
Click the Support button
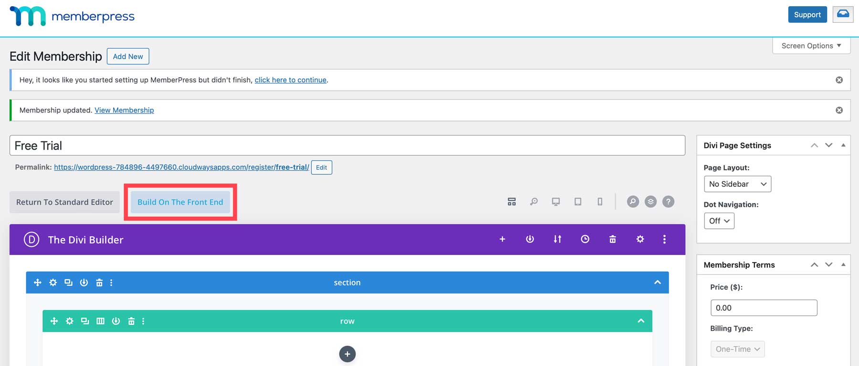[x=807, y=14]
